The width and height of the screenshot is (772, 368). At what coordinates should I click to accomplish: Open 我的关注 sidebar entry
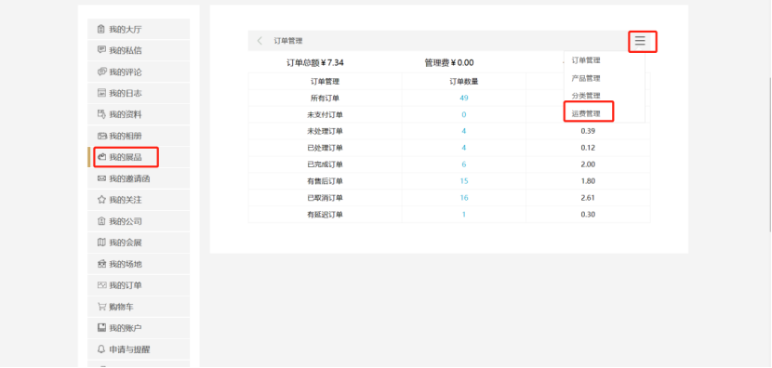(x=139, y=200)
